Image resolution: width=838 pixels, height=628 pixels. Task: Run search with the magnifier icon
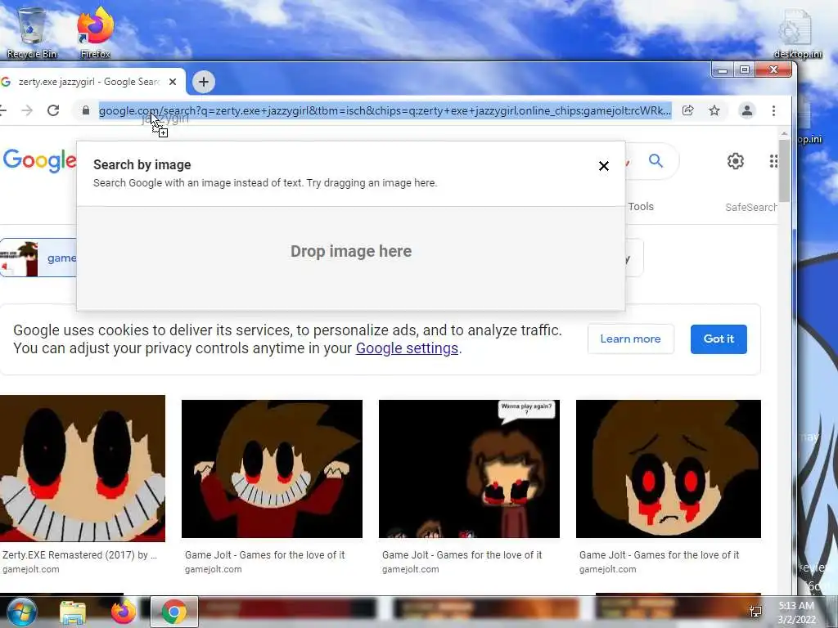[656, 160]
